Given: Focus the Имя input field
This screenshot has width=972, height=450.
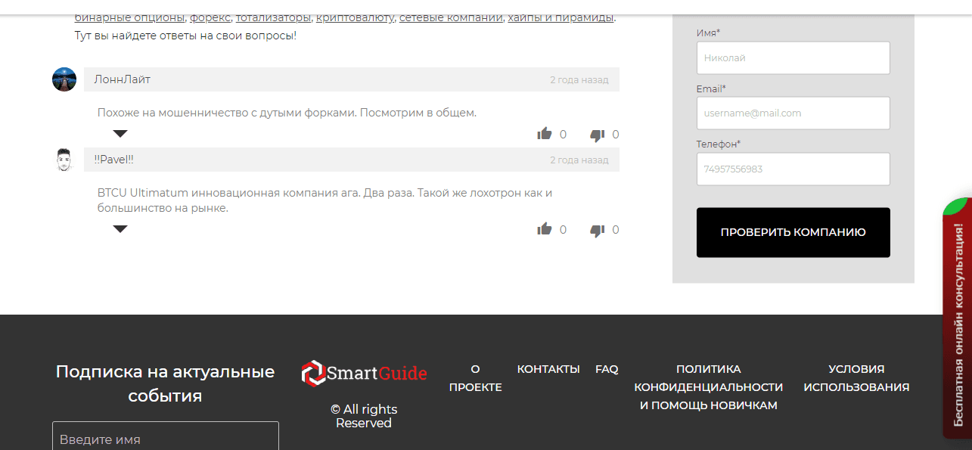Looking at the screenshot, I should 793,57.
